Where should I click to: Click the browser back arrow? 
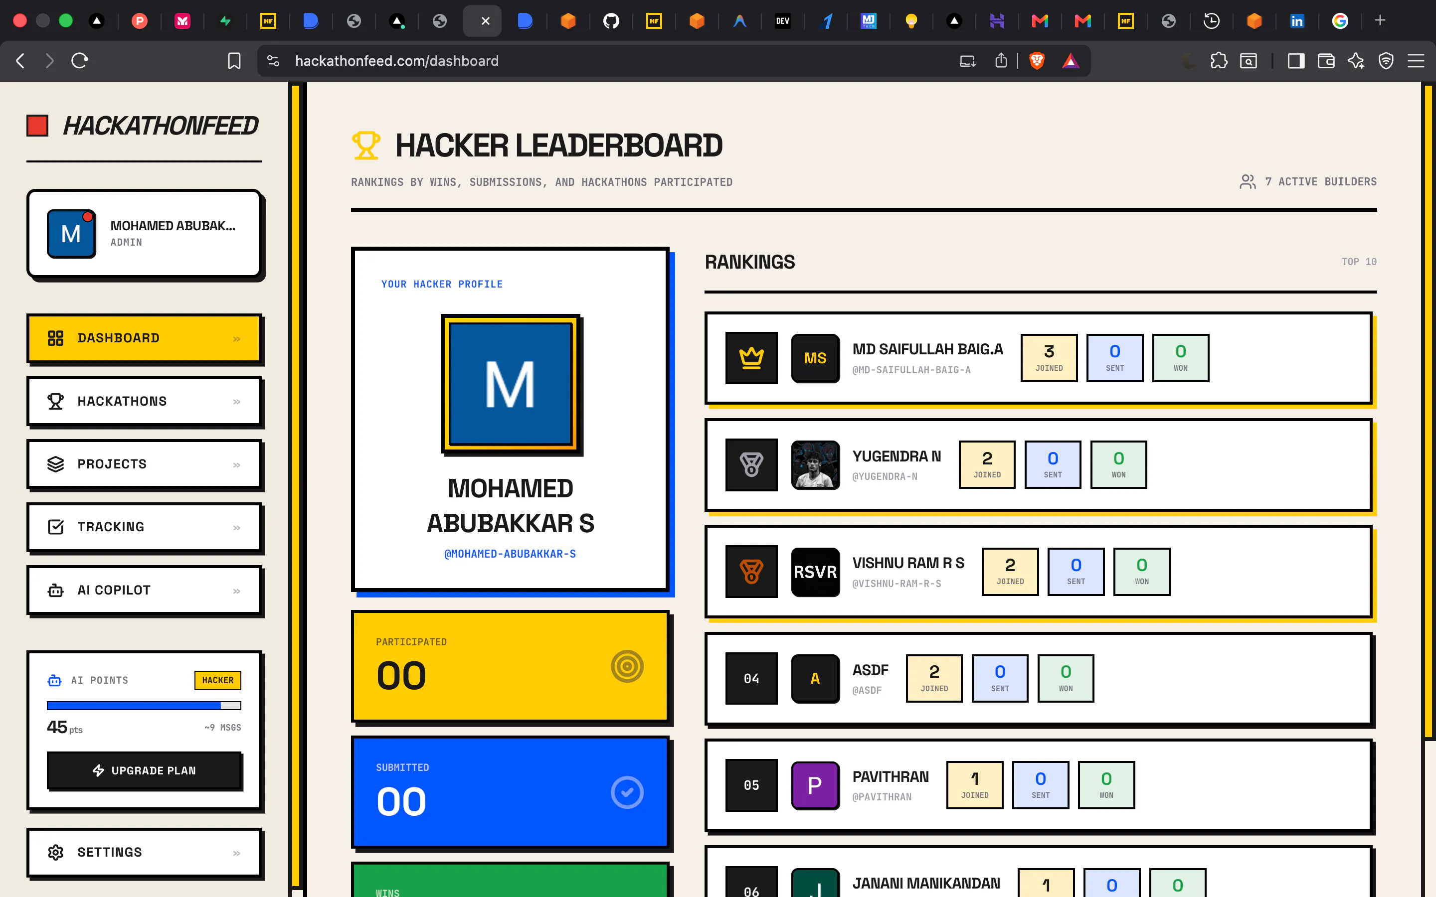tap(20, 60)
